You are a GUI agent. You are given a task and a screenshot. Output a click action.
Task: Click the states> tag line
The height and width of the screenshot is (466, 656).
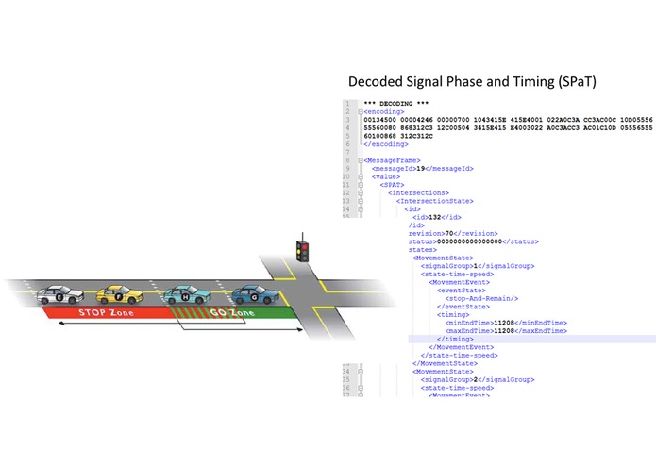[x=423, y=250]
